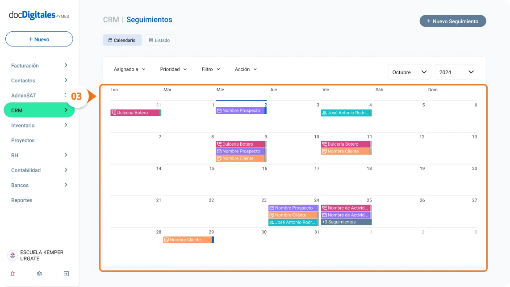Expand the Contabilidad chevron
510x287 pixels.
coord(66,170)
